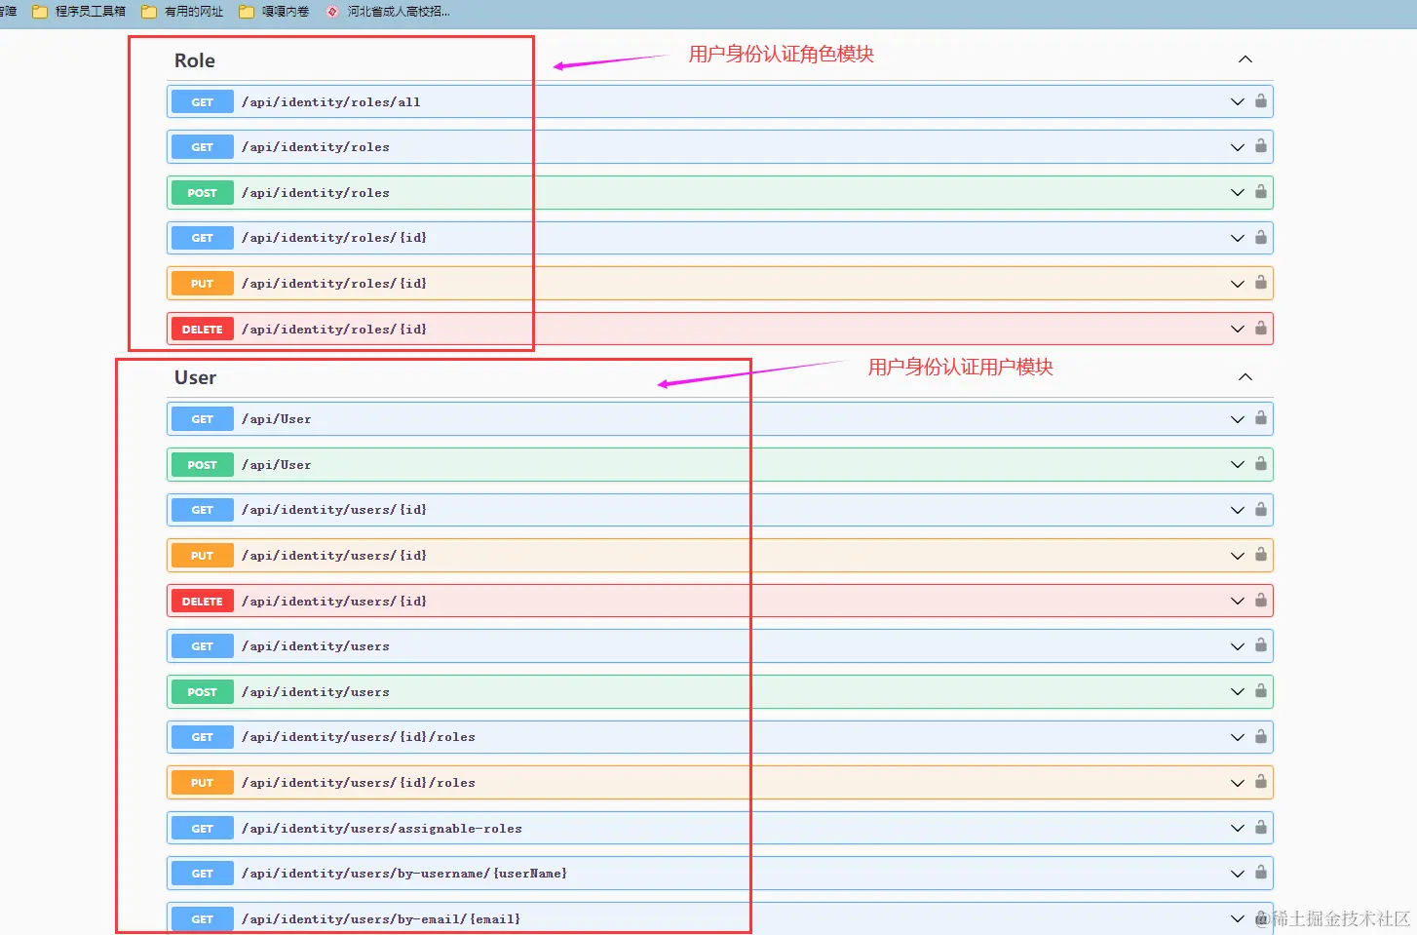Open authorization lock for POST /api/identity/roles
The height and width of the screenshot is (935, 1417).
tap(1260, 192)
